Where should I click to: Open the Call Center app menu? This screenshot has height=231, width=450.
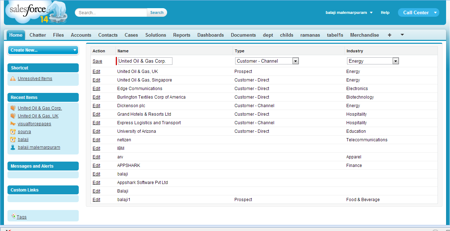coord(419,12)
